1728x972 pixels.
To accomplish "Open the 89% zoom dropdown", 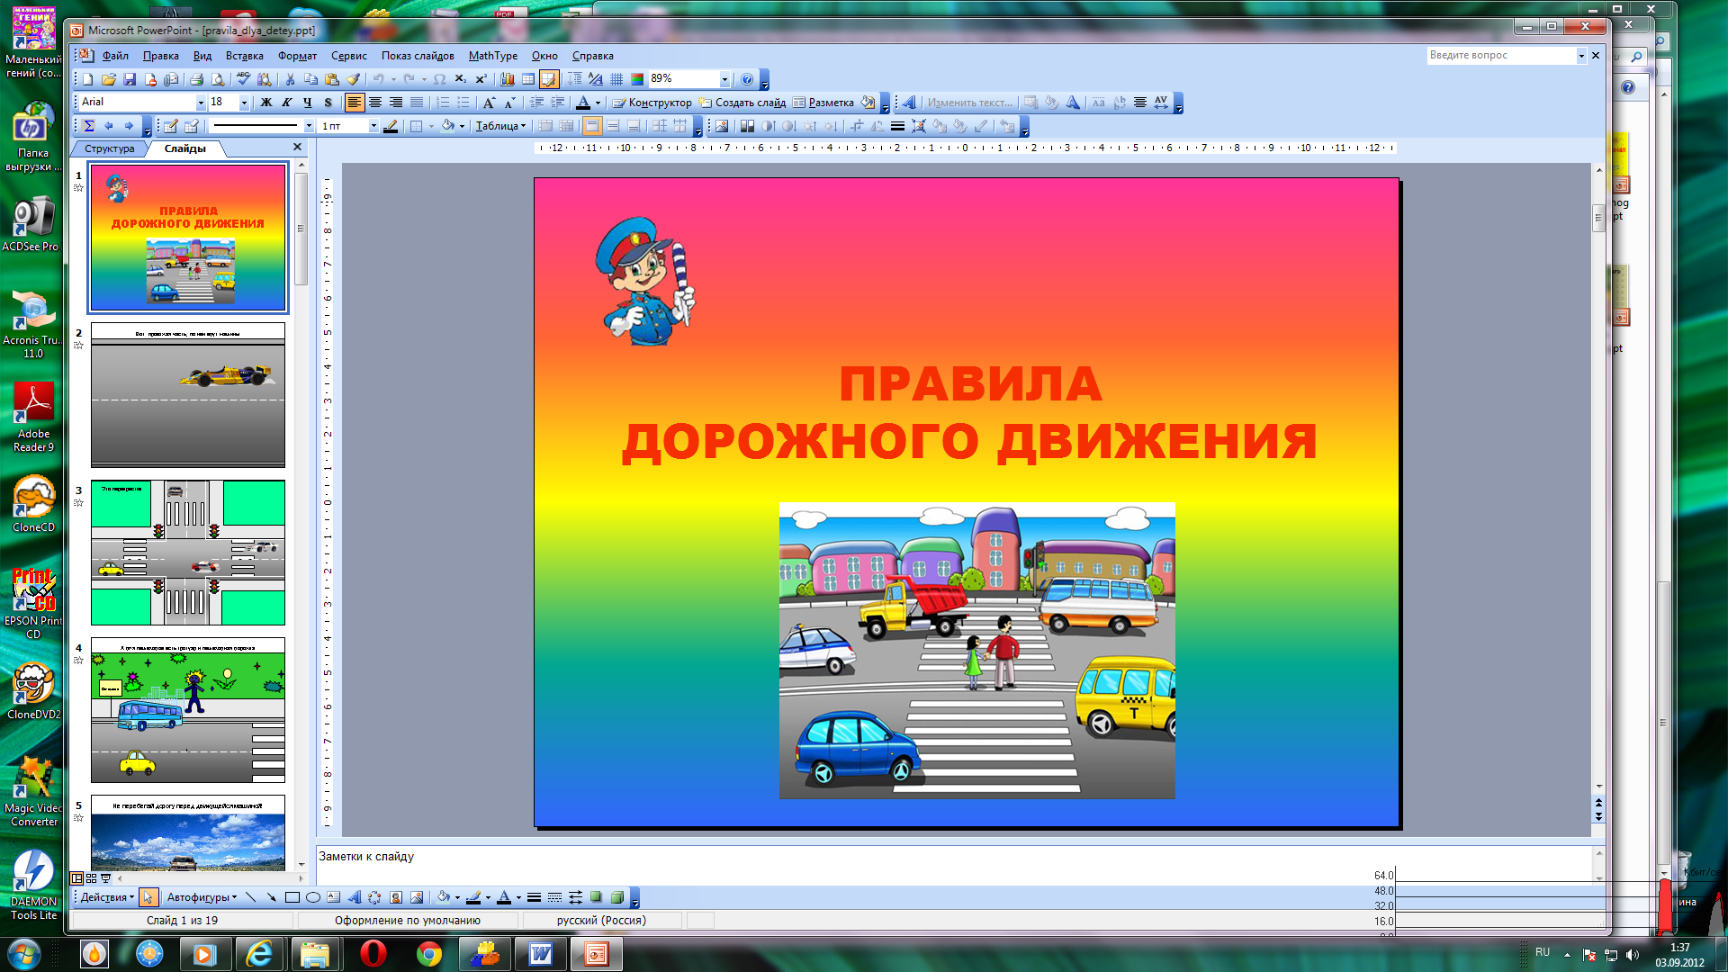I will pyautogui.click(x=724, y=79).
